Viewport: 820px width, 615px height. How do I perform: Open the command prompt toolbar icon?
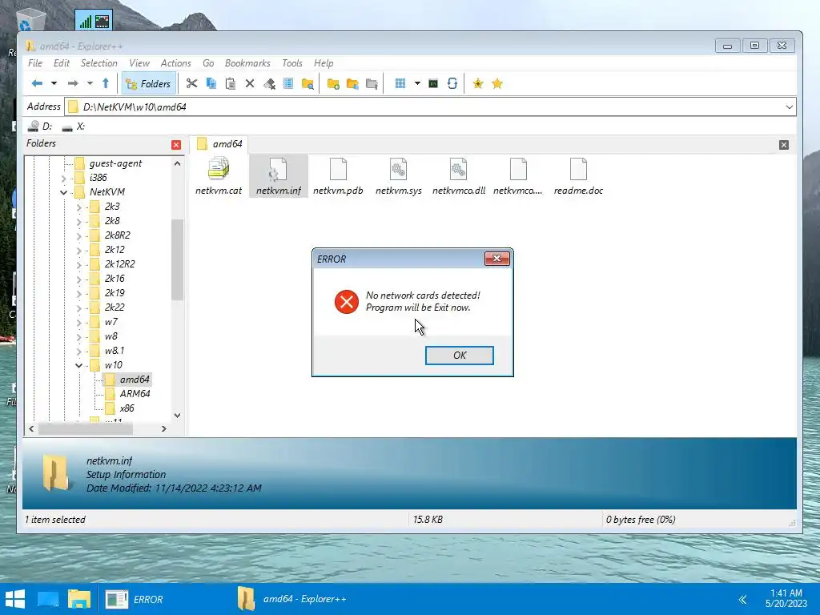click(433, 83)
